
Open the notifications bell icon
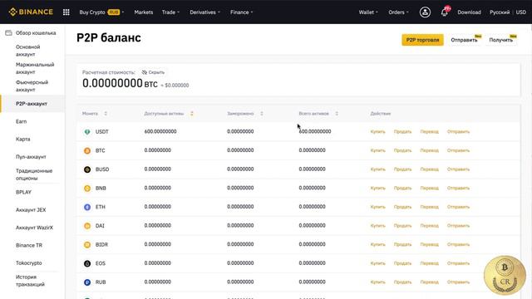click(444, 12)
